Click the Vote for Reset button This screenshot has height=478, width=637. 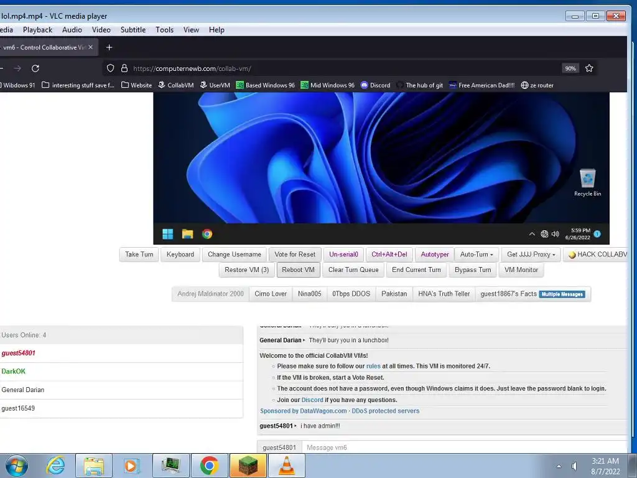295,255
